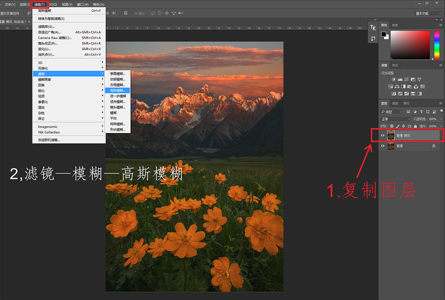The height and width of the screenshot is (300, 445).
Task: Toggle the layer filter switch
Action: tap(440, 111)
